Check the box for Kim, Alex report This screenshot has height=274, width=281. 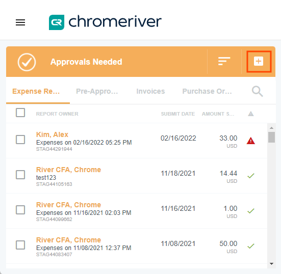click(x=20, y=140)
